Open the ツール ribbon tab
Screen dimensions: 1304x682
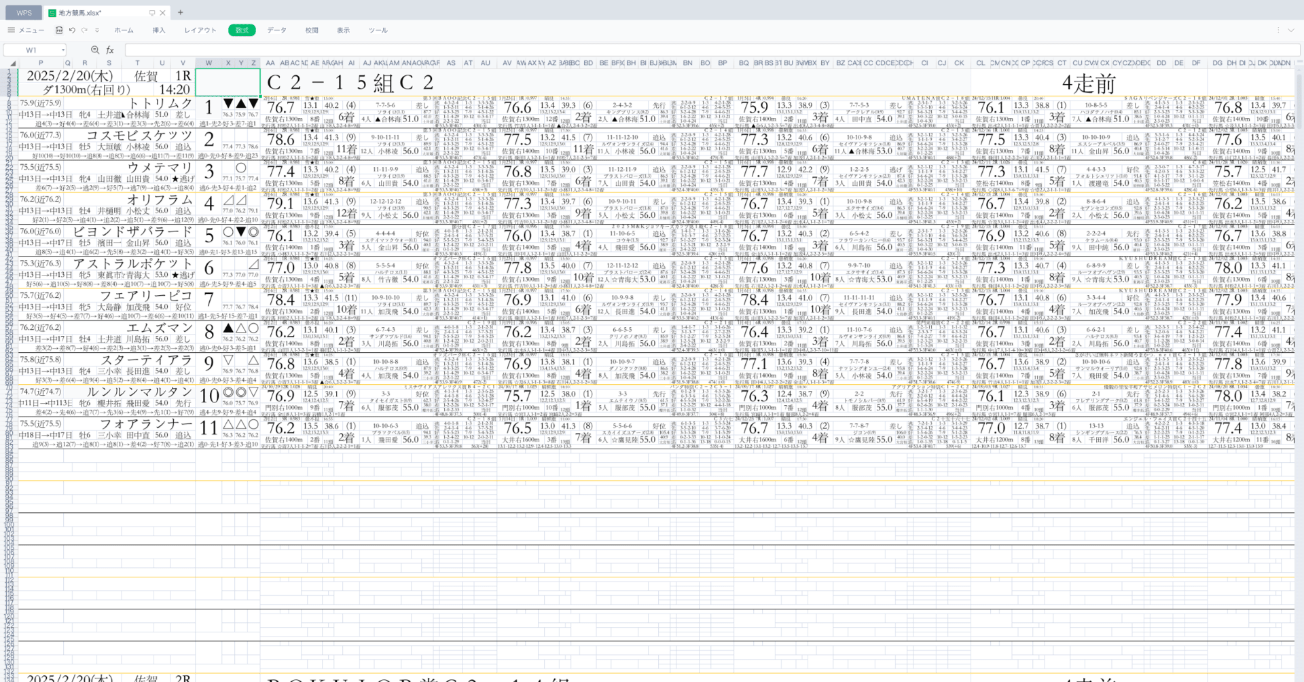tap(378, 31)
